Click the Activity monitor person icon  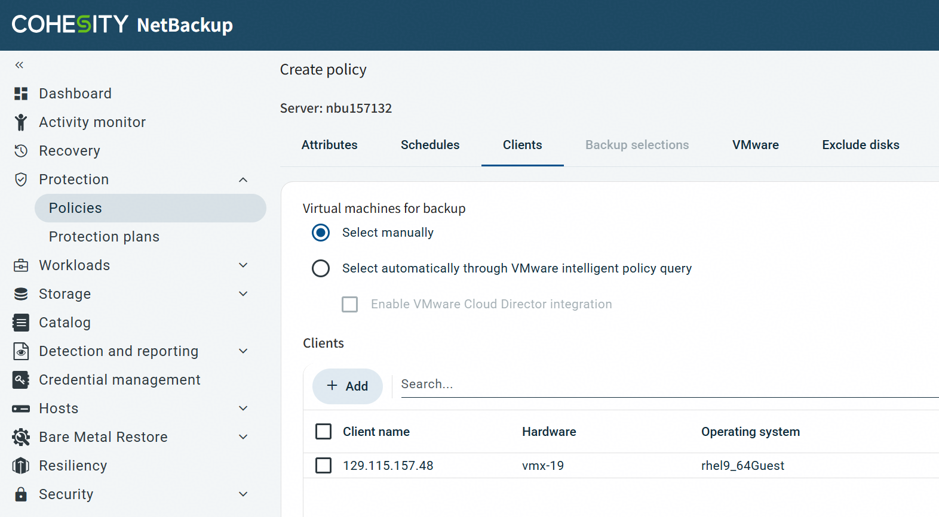pos(21,122)
